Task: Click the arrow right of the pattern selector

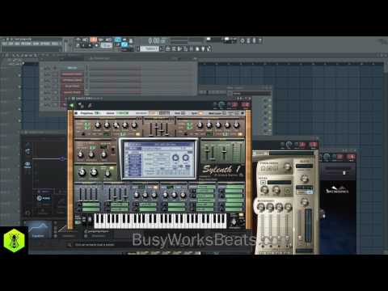Action: tap(162, 48)
